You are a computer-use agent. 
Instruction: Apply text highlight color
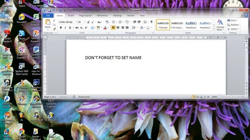click(x=98, y=28)
